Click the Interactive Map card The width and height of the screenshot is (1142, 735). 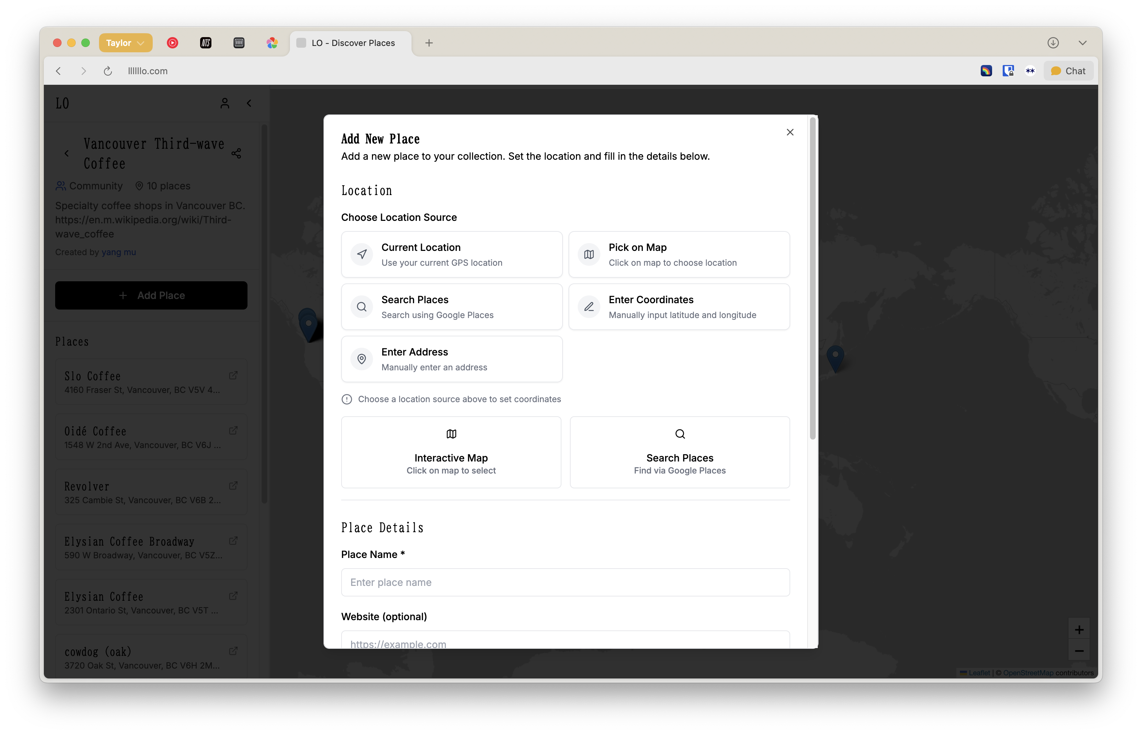click(x=451, y=452)
